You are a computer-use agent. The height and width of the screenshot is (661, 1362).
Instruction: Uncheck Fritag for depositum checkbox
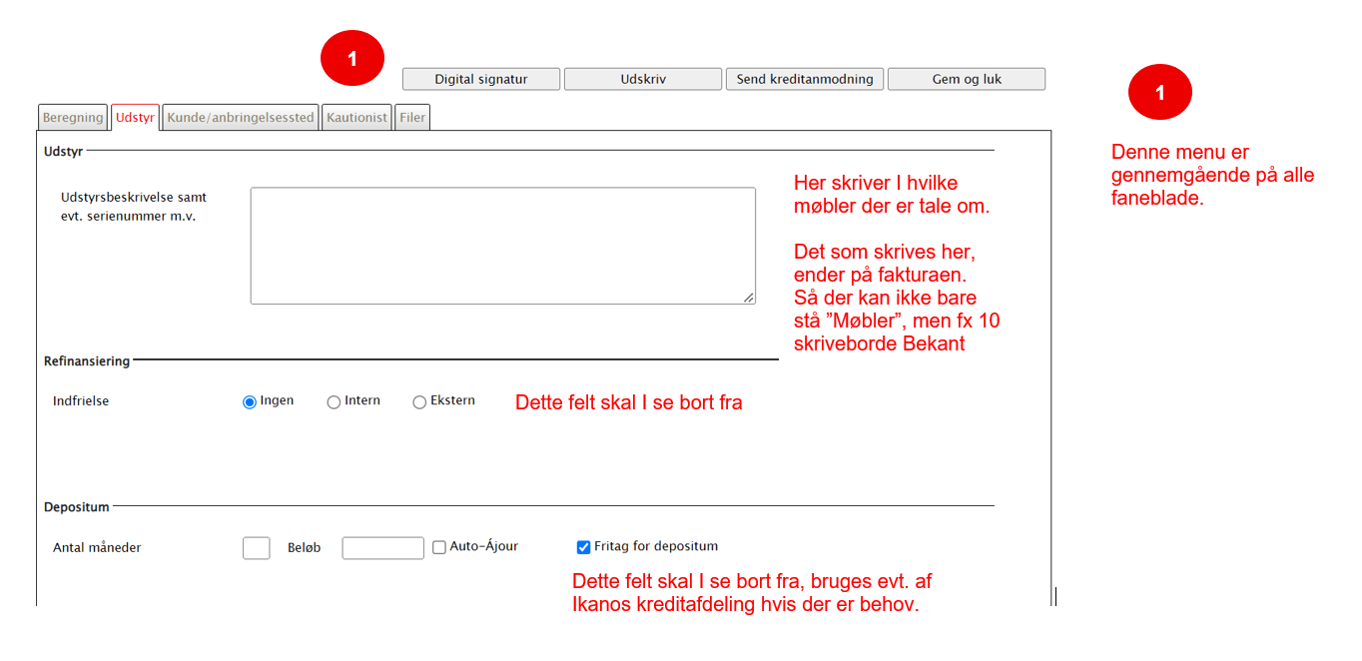pos(583,547)
